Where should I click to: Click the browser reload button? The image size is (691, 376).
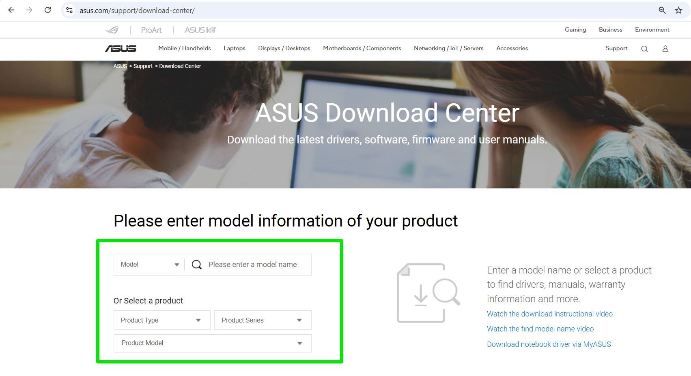point(48,10)
